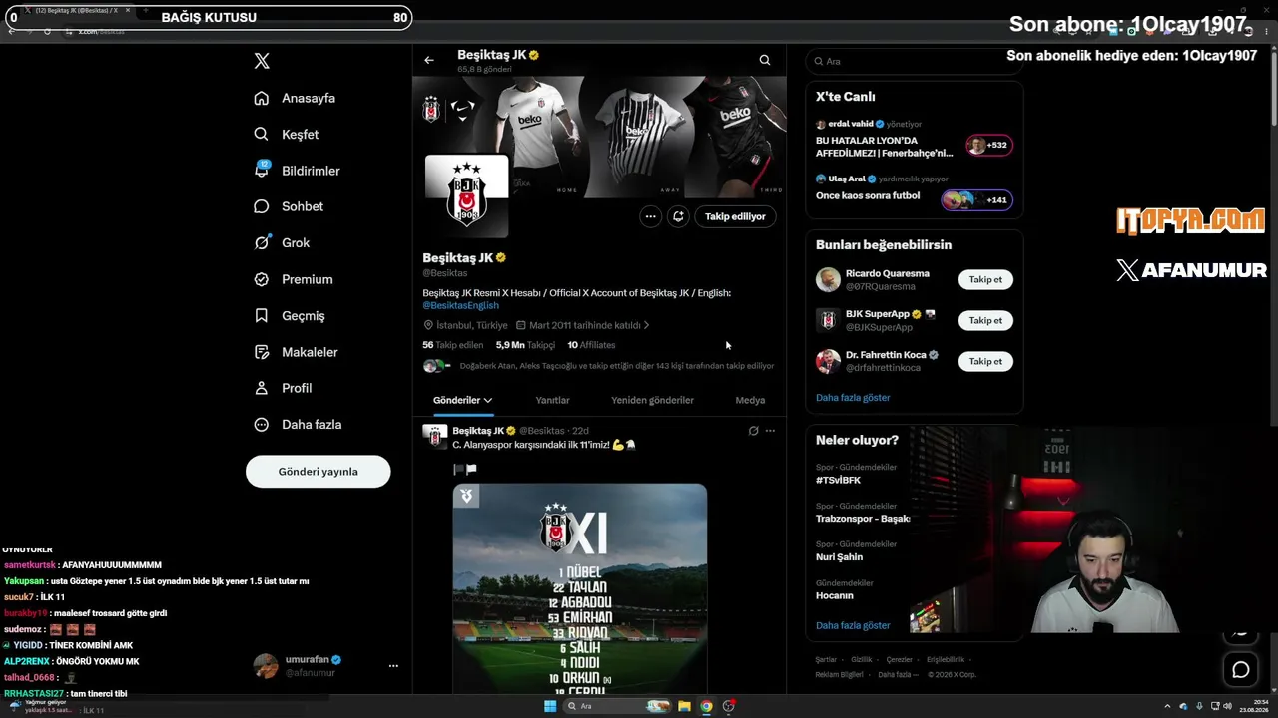Click the Grok icon on the post

click(x=753, y=431)
